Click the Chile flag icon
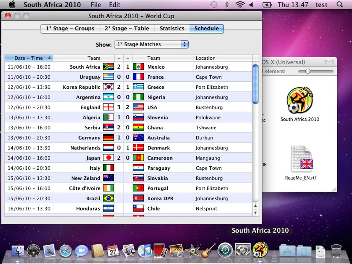This screenshot has height=264, width=352. pyautogui.click(x=138, y=208)
